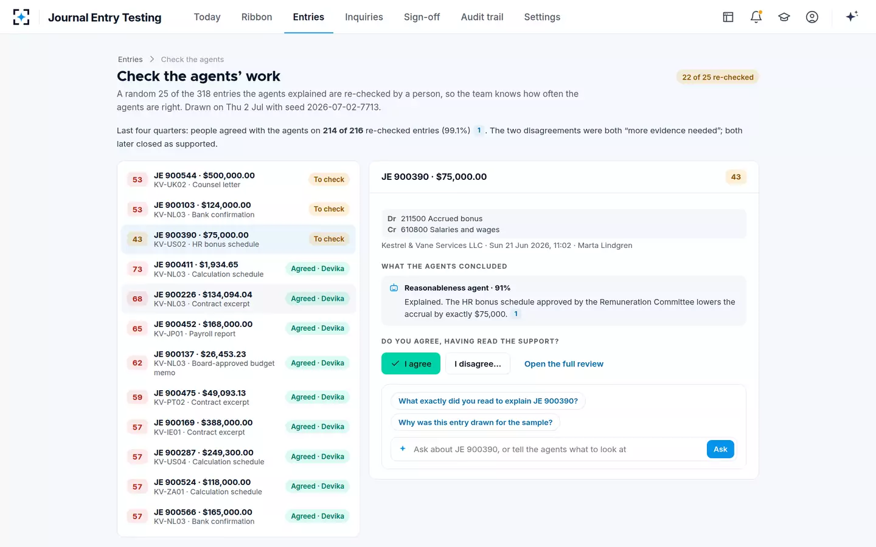Click the "22 of 25 re-checked" badge
The height and width of the screenshot is (547, 876).
click(718, 77)
